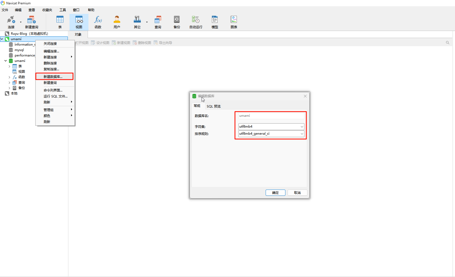Open 新建查询 from the toolbar

(x=31, y=22)
